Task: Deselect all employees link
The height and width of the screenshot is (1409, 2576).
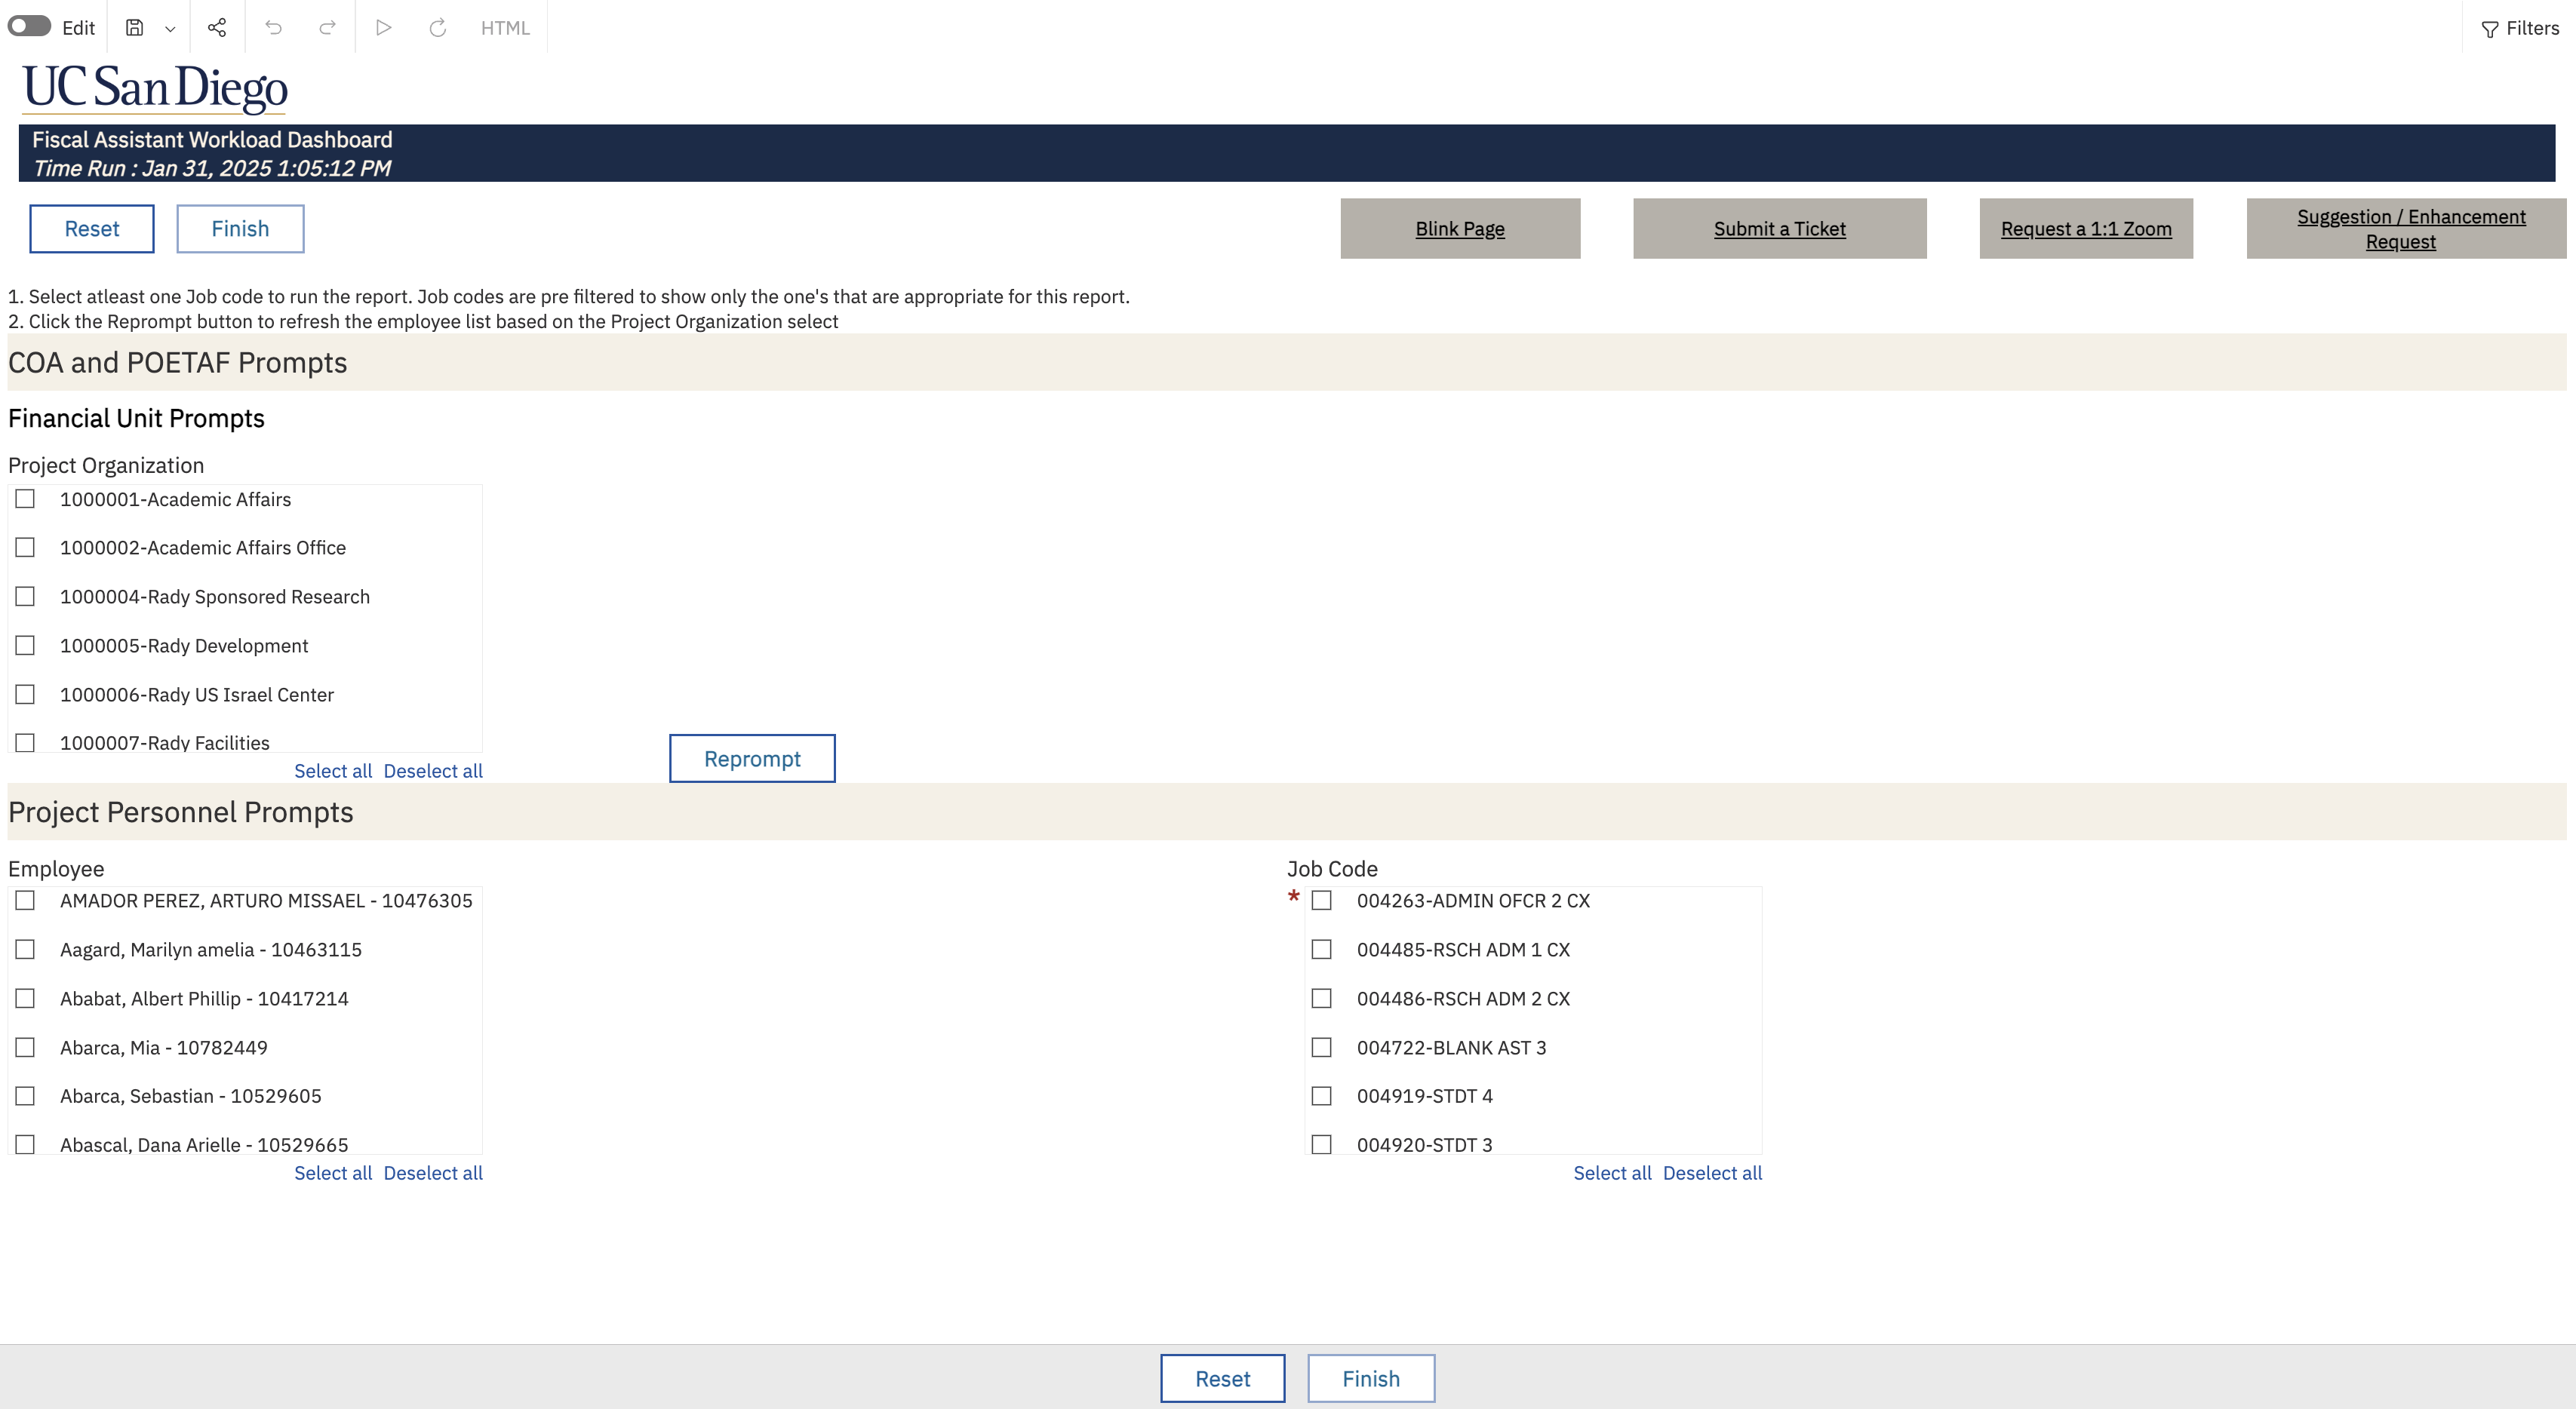Action: (x=433, y=1173)
